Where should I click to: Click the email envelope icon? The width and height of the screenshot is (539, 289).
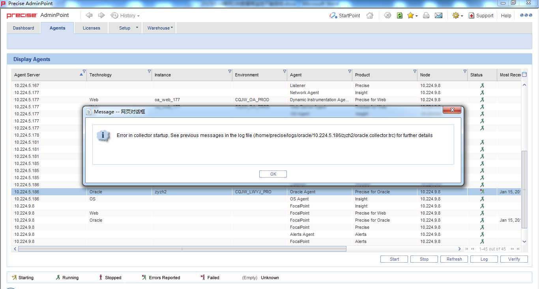(438, 15)
